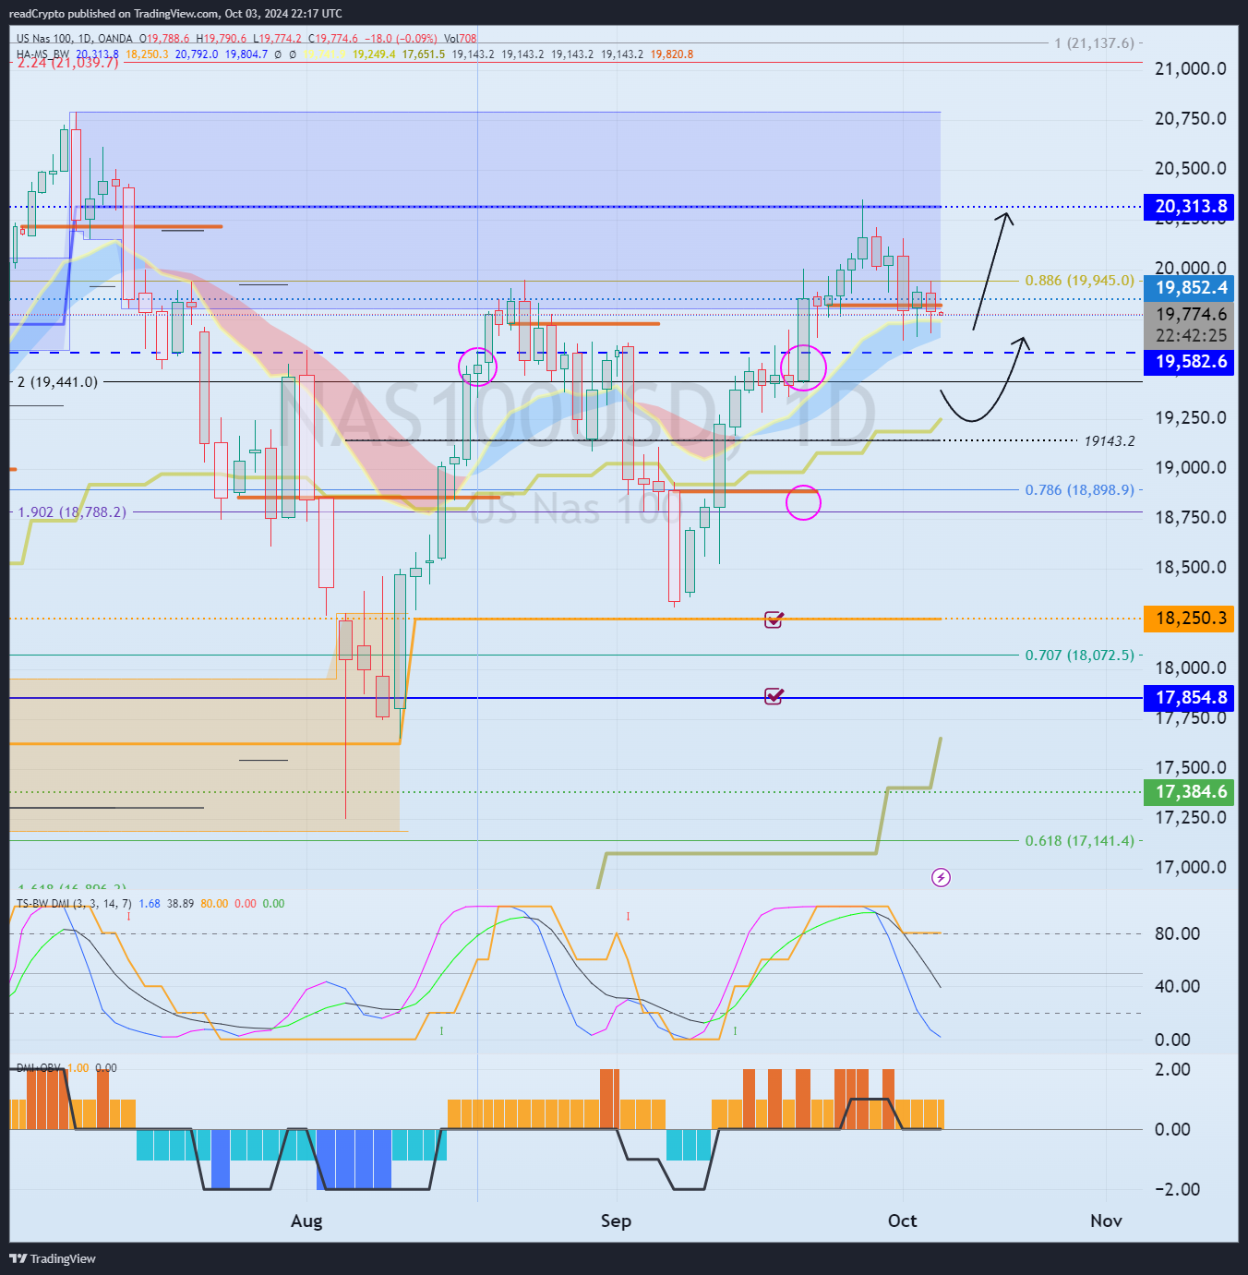Viewport: 1248px width, 1275px height.
Task: Click the DMI-OBV indicator legend
Action: point(39,1068)
